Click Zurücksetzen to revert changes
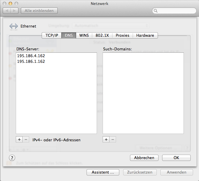The height and width of the screenshot is (181, 199). click(x=140, y=172)
